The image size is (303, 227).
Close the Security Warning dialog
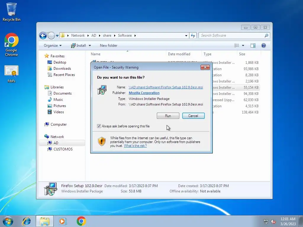205,67
